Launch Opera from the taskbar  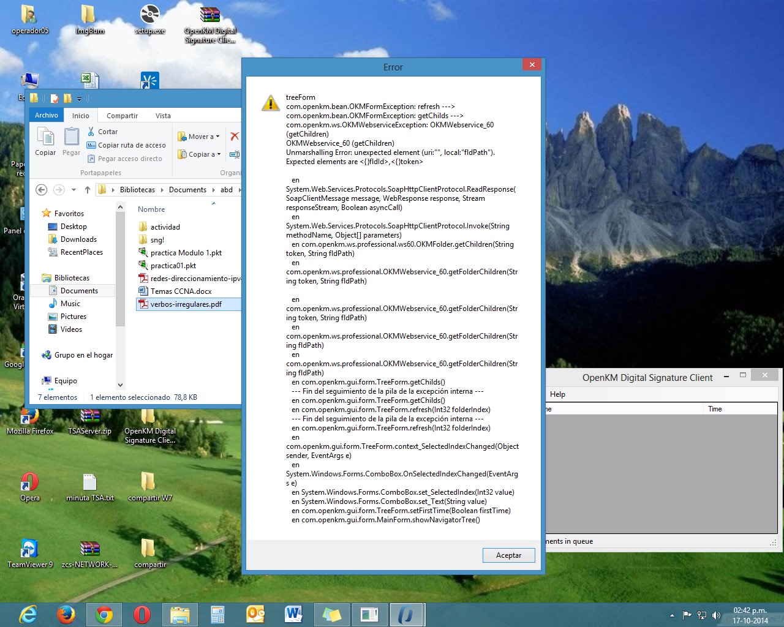(142, 614)
